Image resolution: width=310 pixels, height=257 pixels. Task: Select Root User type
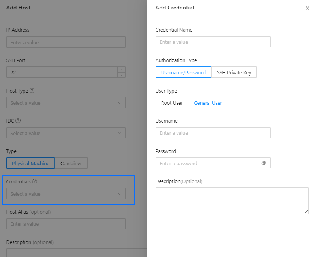point(172,103)
